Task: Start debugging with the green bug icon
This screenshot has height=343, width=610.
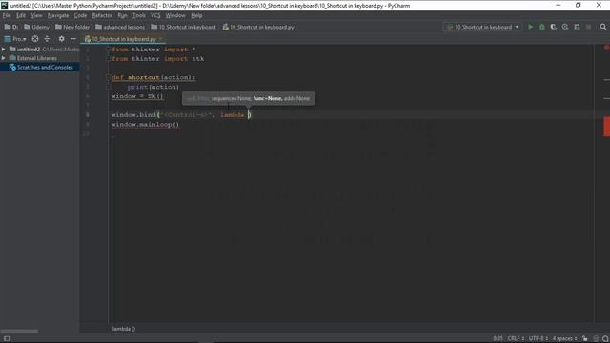Action: click(x=541, y=27)
